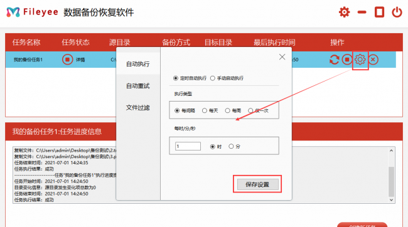
Task: Click the 备份方式 column header
Action: click(176, 43)
